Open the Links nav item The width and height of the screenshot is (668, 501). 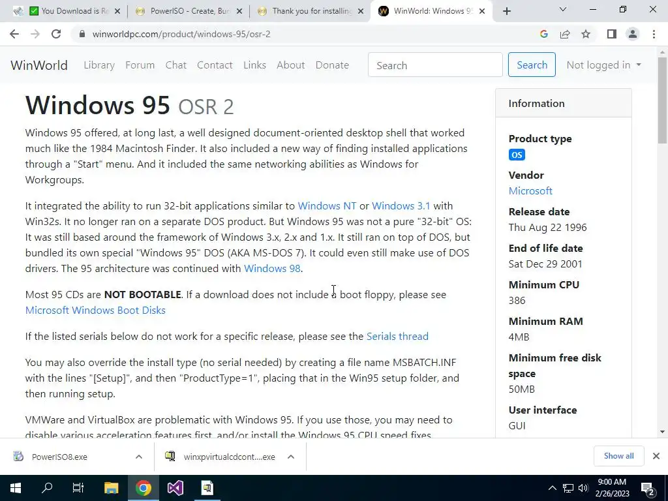pyautogui.click(x=255, y=65)
